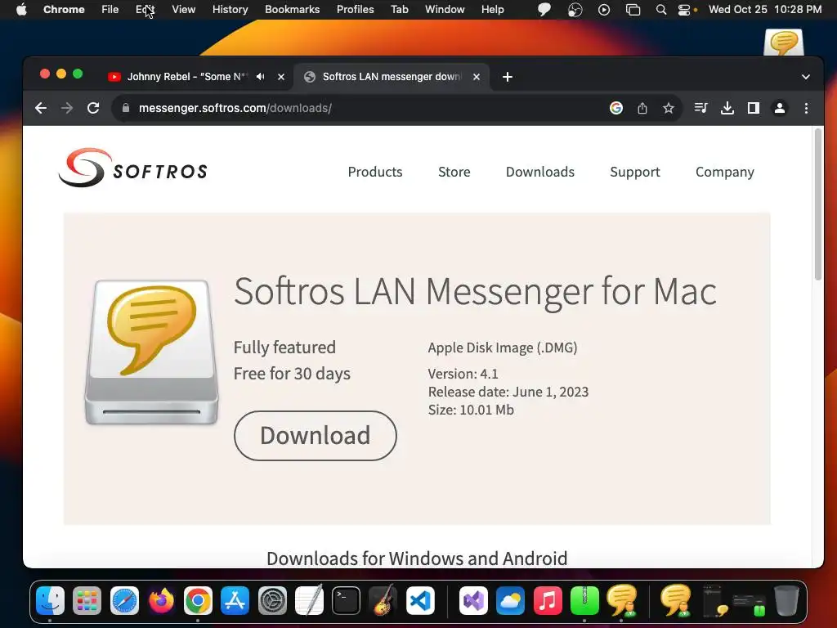Screen dimensions: 837x628
Task: Click the forward navigation arrow
Action: click(x=67, y=109)
